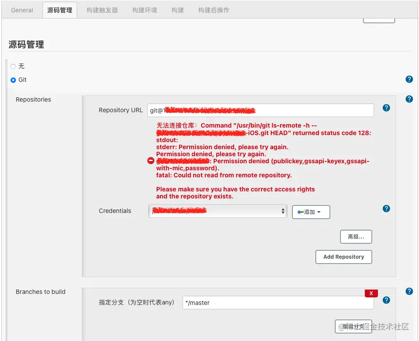Click the Repository URL label
The image size is (419, 341).
click(121, 110)
